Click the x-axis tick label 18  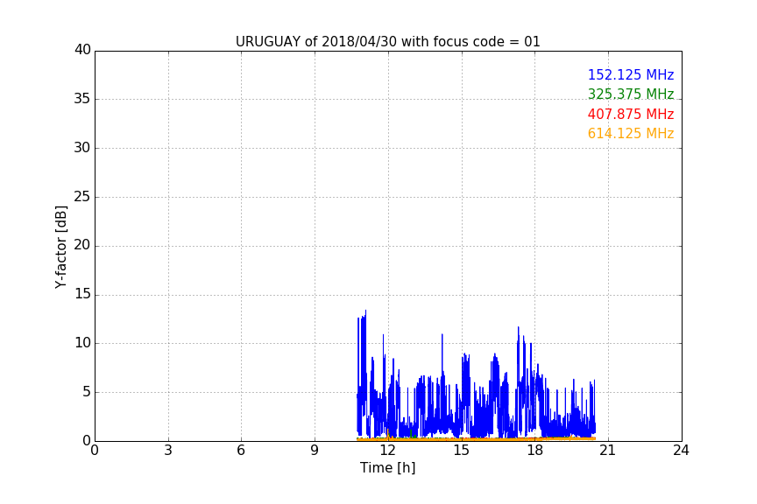pyautogui.click(x=534, y=451)
